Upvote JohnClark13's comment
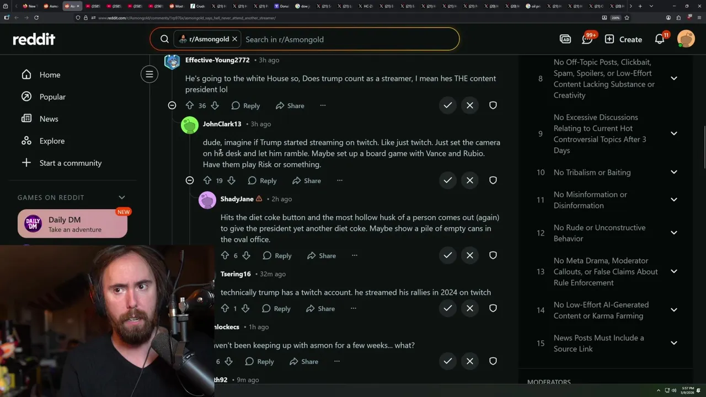The image size is (706, 397). click(x=207, y=180)
